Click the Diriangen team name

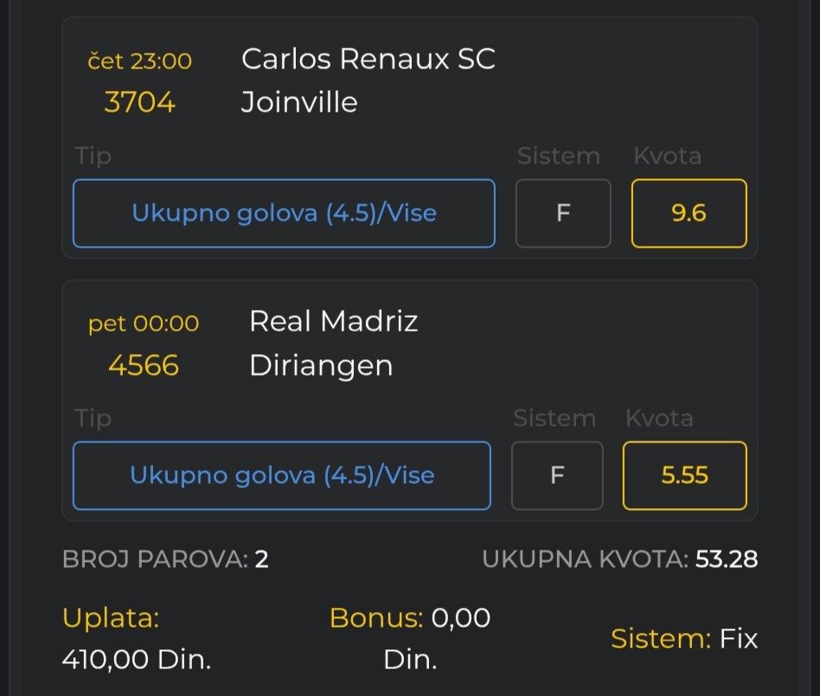tap(321, 365)
